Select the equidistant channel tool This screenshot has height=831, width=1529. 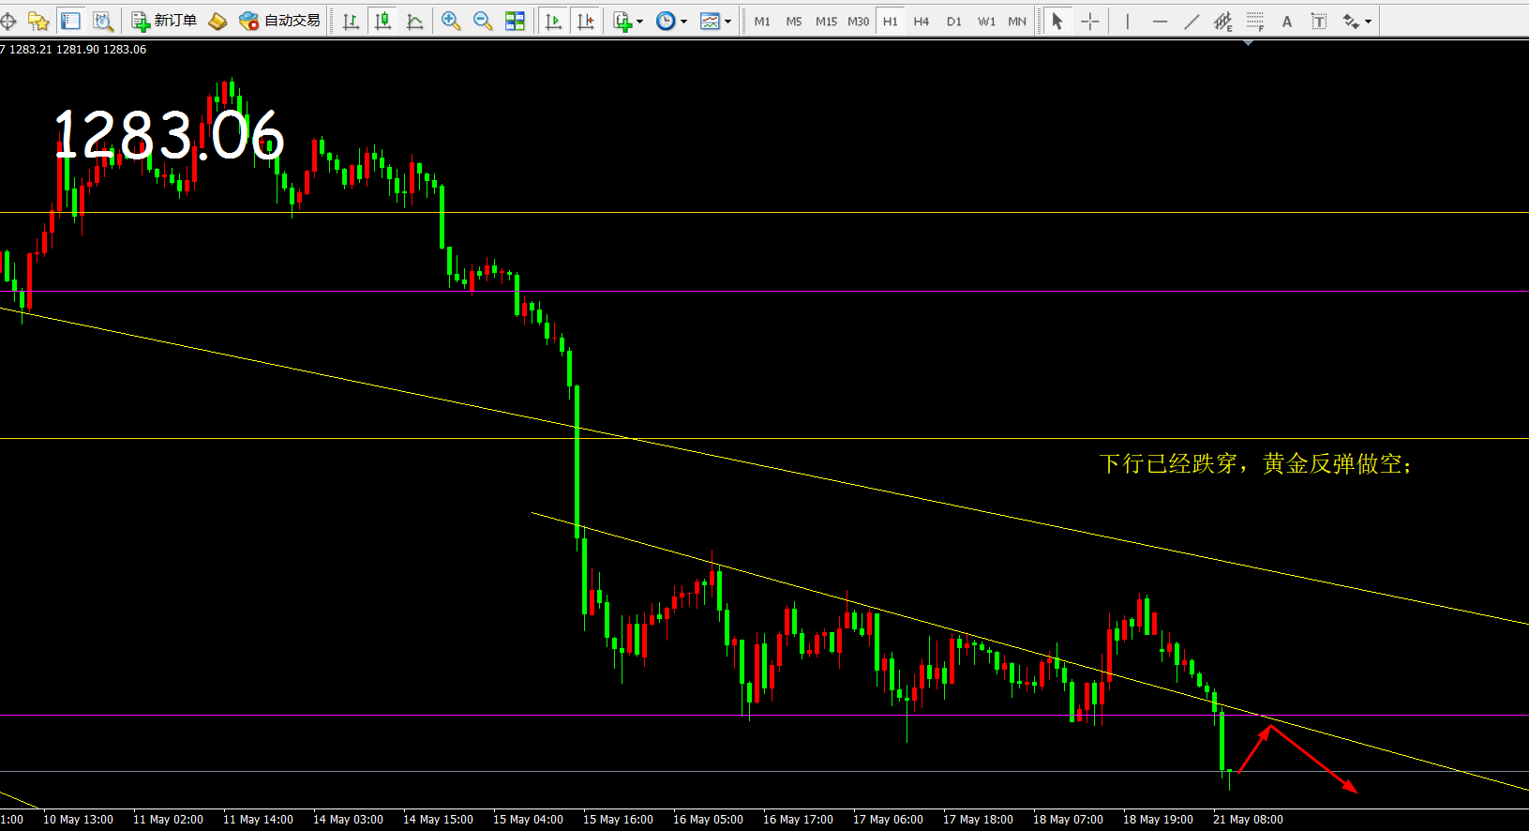tap(1222, 21)
